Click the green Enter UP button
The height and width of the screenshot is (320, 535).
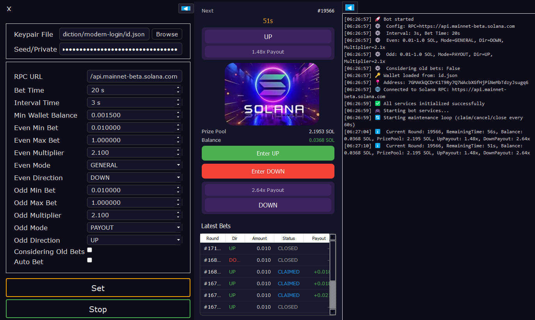(x=268, y=153)
